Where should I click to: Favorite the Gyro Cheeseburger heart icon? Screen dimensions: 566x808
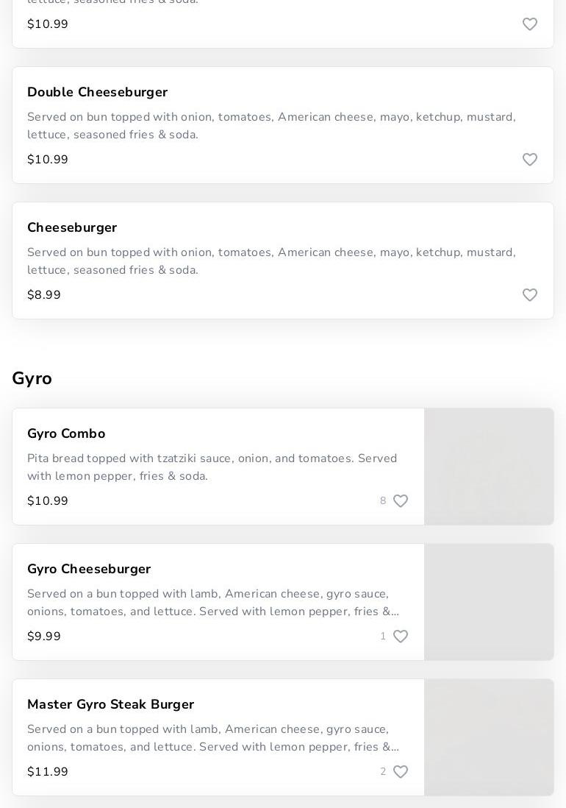[x=401, y=637]
